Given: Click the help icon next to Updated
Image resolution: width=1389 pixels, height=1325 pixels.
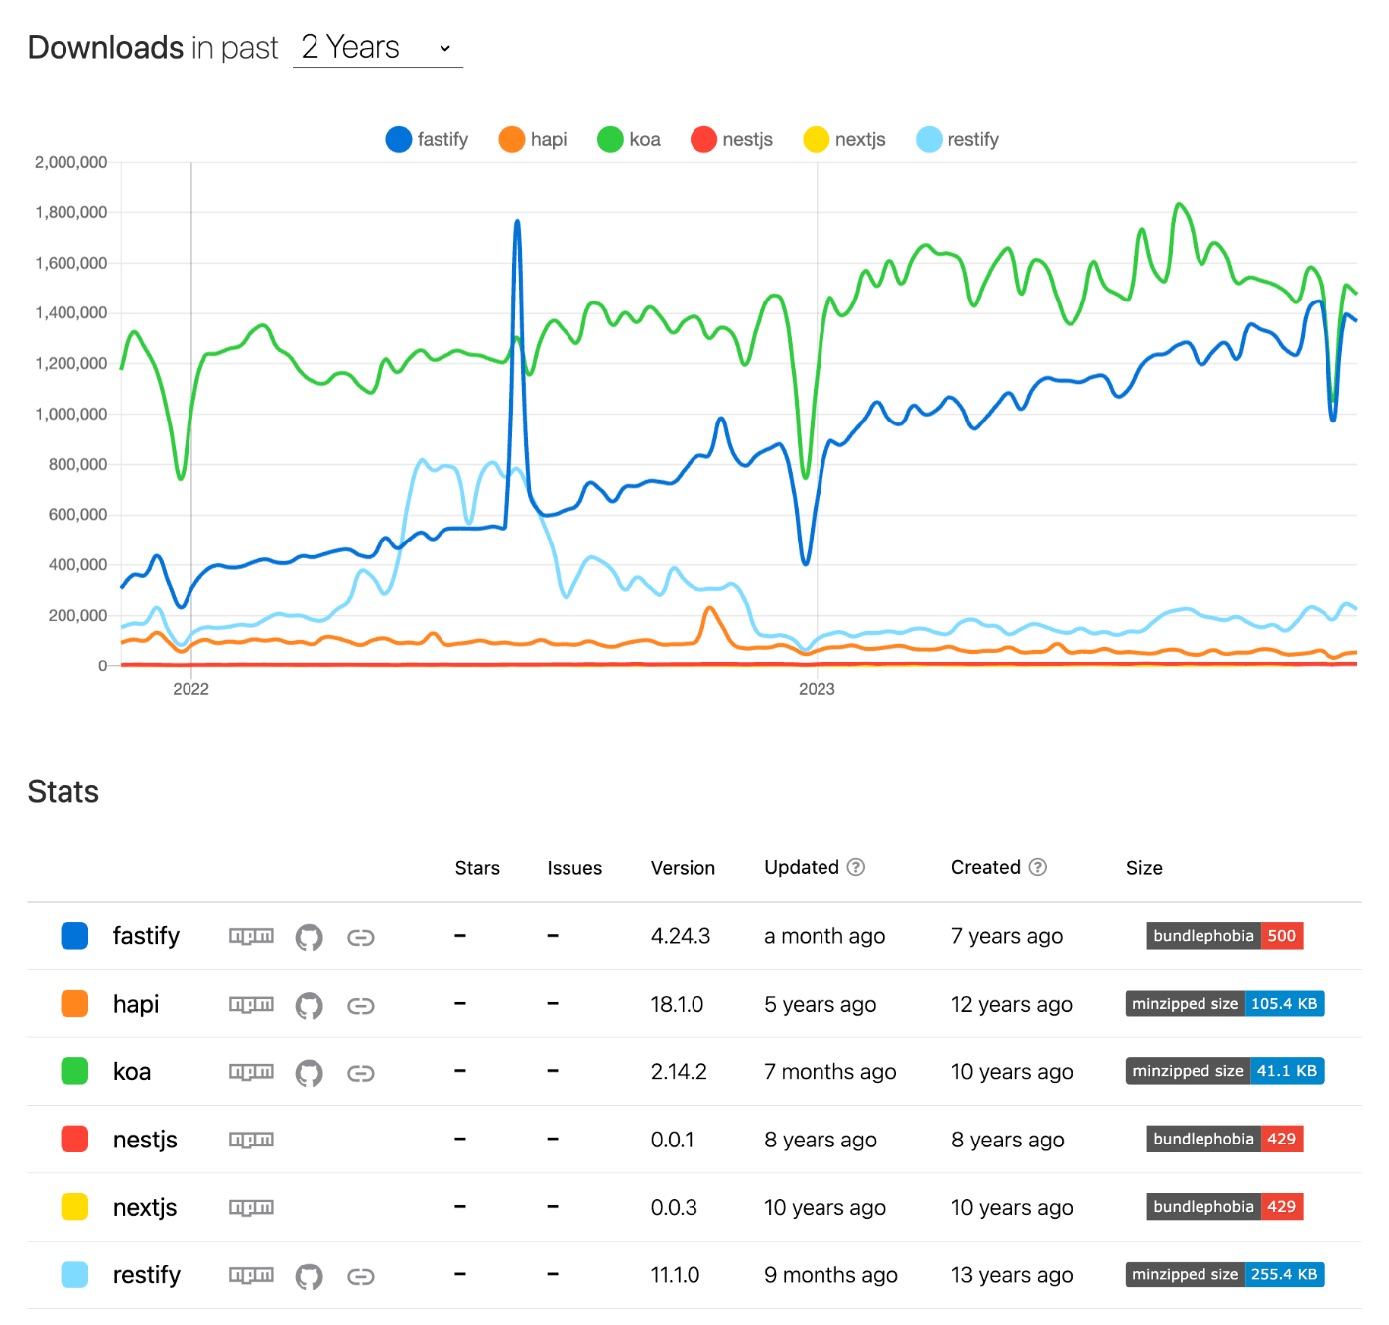Looking at the screenshot, I should tap(856, 867).
